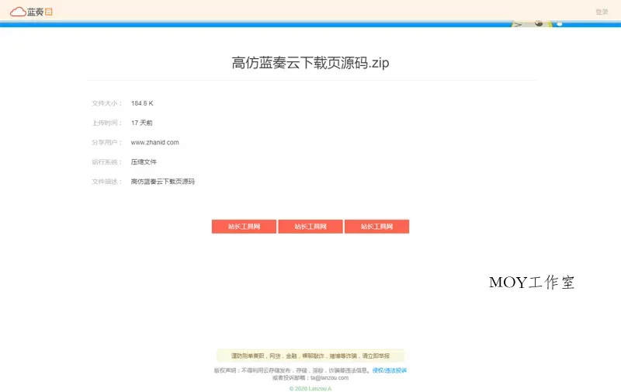The width and height of the screenshot is (621, 392).
Task: Click the upload time 17 天前
Action: [142, 123]
